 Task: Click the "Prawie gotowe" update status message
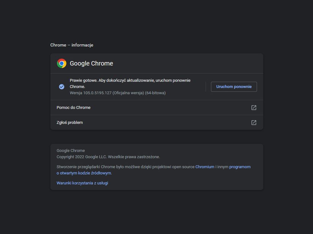pos(130,80)
